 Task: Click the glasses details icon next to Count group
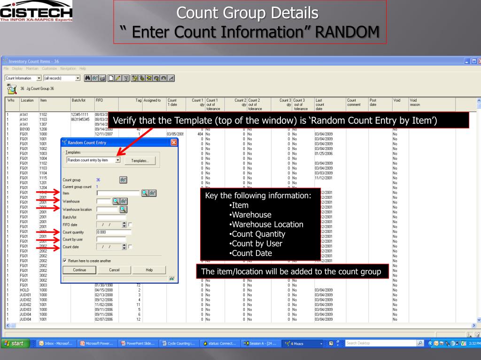(x=123, y=180)
